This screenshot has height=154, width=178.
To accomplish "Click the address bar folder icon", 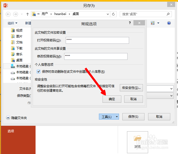I will point(34,14).
